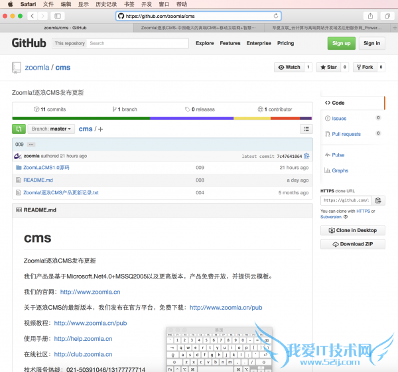Open the Pull requests tab in sidebar

[346, 134]
